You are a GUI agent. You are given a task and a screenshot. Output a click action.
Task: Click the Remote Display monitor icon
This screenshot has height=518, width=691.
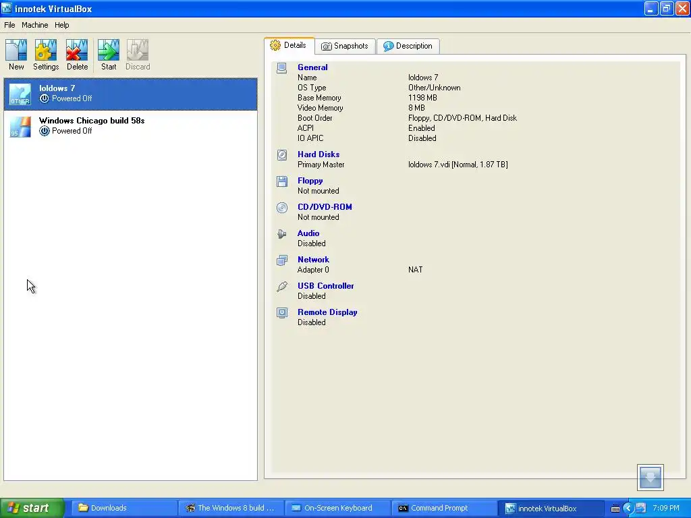tap(282, 313)
